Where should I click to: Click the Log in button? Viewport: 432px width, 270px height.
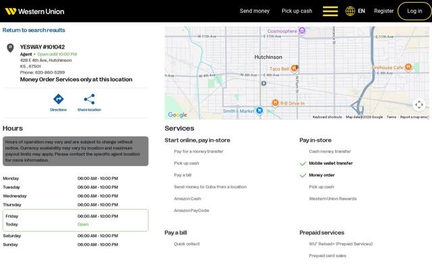(x=414, y=11)
